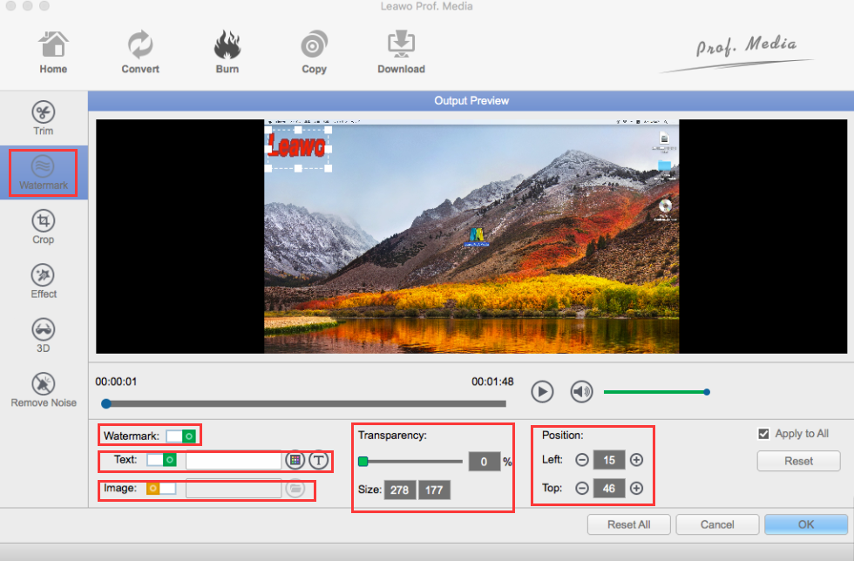Click the size height field 177
Viewport: 854px width, 561px height.
click(x=434, y=490)
